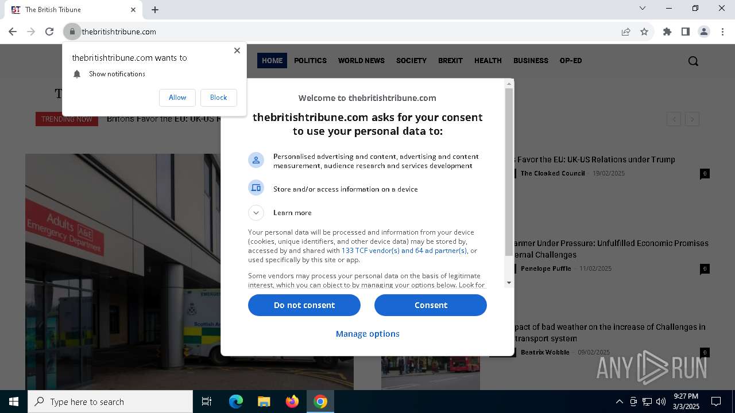Click Do not consent button
This screenshot has width=735, height=413.
(304, 305)
